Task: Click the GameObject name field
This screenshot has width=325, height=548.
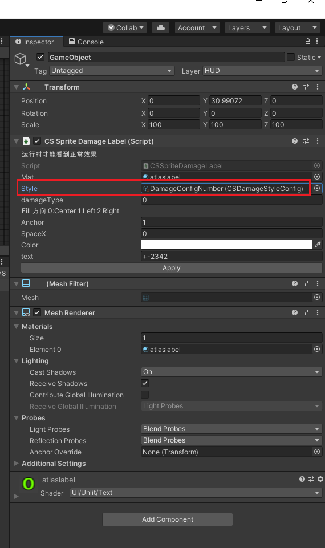Action: [166, 58]
